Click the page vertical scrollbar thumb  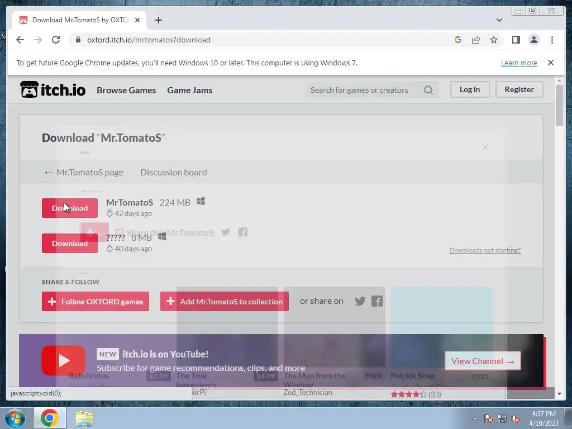(559, 106)
